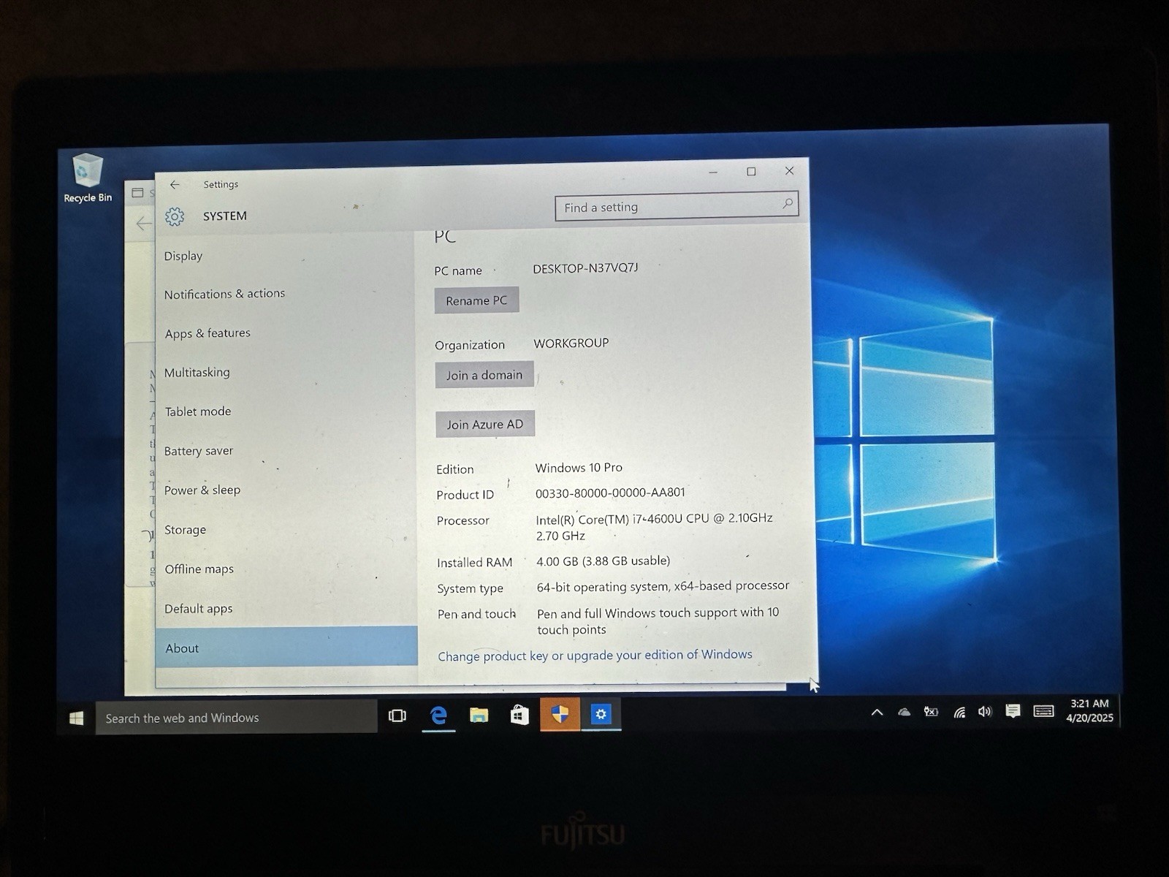Screen dimensions: 1169x877
Task: Open Task View on the taskbar
Action: pyautogui.click(x=397, y=716)
